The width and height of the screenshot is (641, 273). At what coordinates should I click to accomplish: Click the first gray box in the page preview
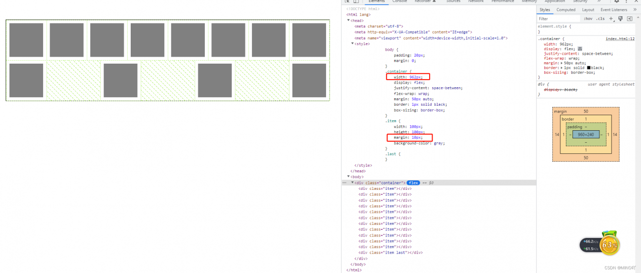point(26,40)
